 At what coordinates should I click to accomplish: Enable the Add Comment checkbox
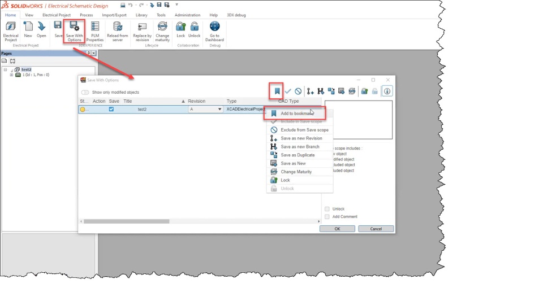pyautogui.click(x=327, y=216)
